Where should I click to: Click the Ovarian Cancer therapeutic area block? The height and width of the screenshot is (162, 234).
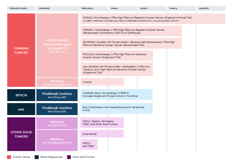pyautogui.click(x=21, y=50)
